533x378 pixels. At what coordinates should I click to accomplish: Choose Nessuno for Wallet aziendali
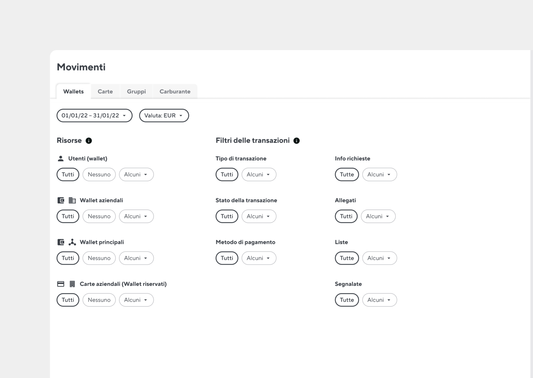(x=99, y=216)
